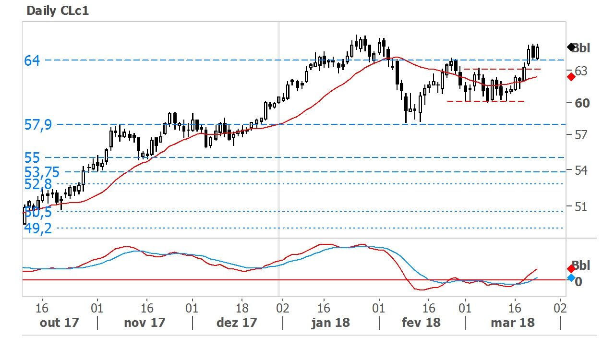Click the 'Bbl' unit label of oscillator panel
Screen dimensions: 615x361
(x=582, y=266)
